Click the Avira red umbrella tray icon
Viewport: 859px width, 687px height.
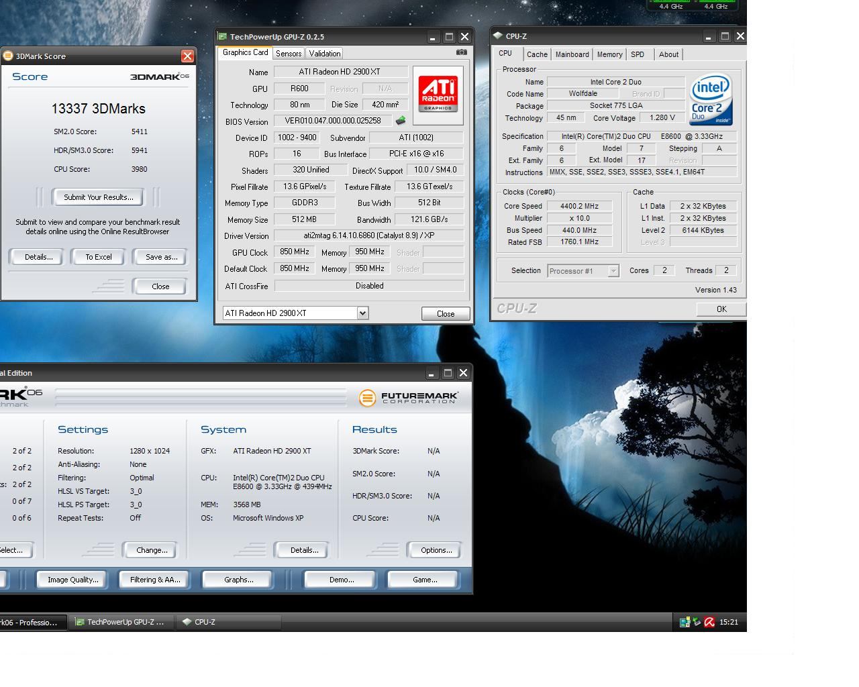(x=709, y=622)
